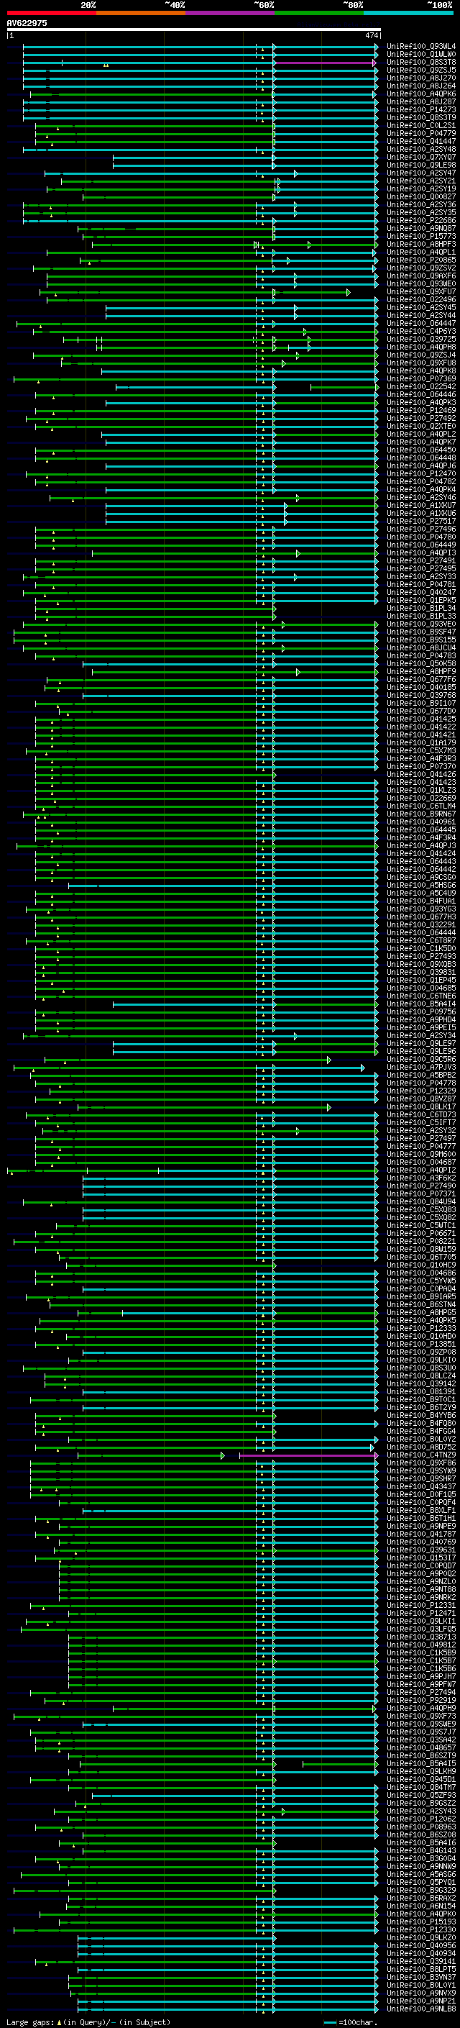The height and width of the screenshot is (2028, 460).
Task: Open hit UniRef100_P12333
Action: pos(421,1329)
